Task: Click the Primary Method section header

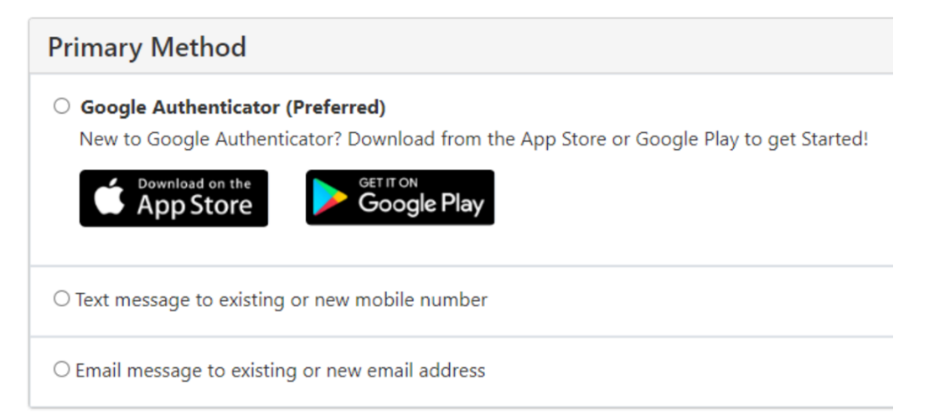Action: (x=147, y=47)
